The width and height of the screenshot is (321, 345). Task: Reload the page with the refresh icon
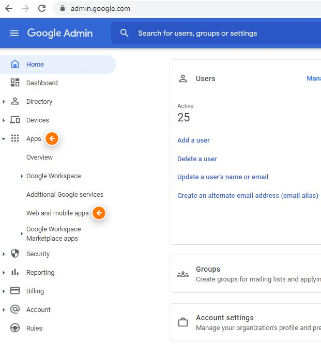[x=42, y=8]
